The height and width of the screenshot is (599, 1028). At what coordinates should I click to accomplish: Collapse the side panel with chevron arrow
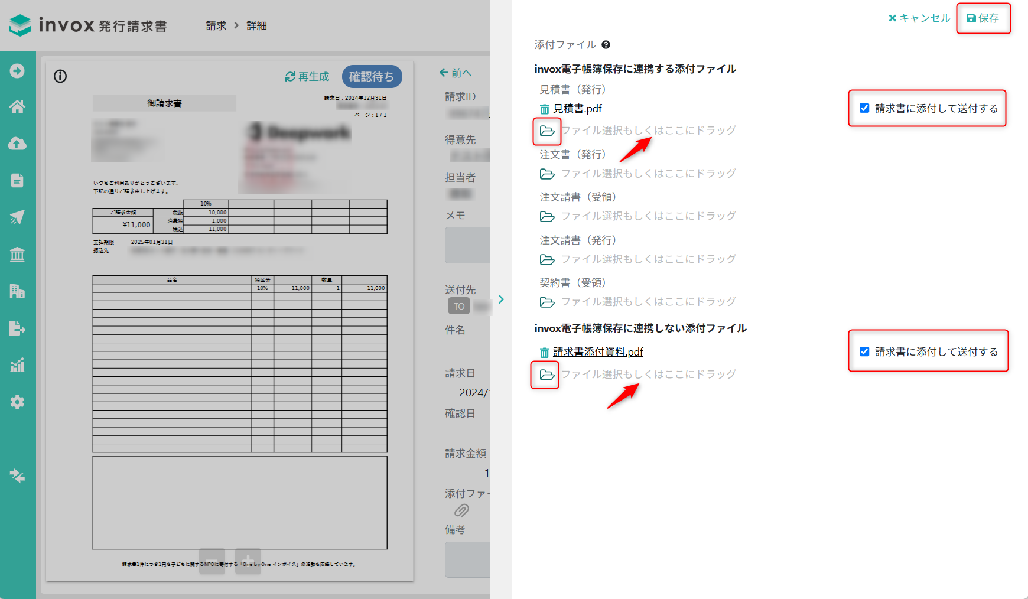pyautogui.click(x=501, y=299)
